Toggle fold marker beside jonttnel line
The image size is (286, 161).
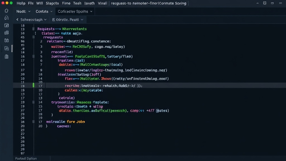click(x=34, y=56)
